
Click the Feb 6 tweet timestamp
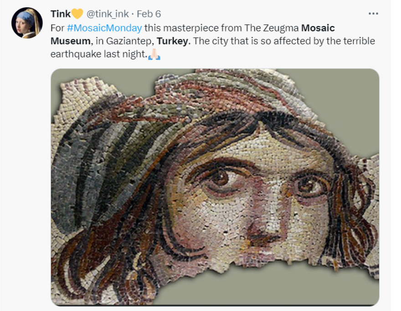coord(149,14)
